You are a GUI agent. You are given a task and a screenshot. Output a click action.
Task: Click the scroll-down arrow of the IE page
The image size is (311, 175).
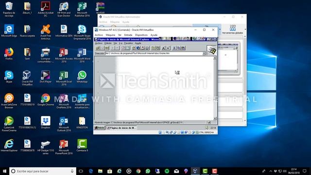coord(215,119)
